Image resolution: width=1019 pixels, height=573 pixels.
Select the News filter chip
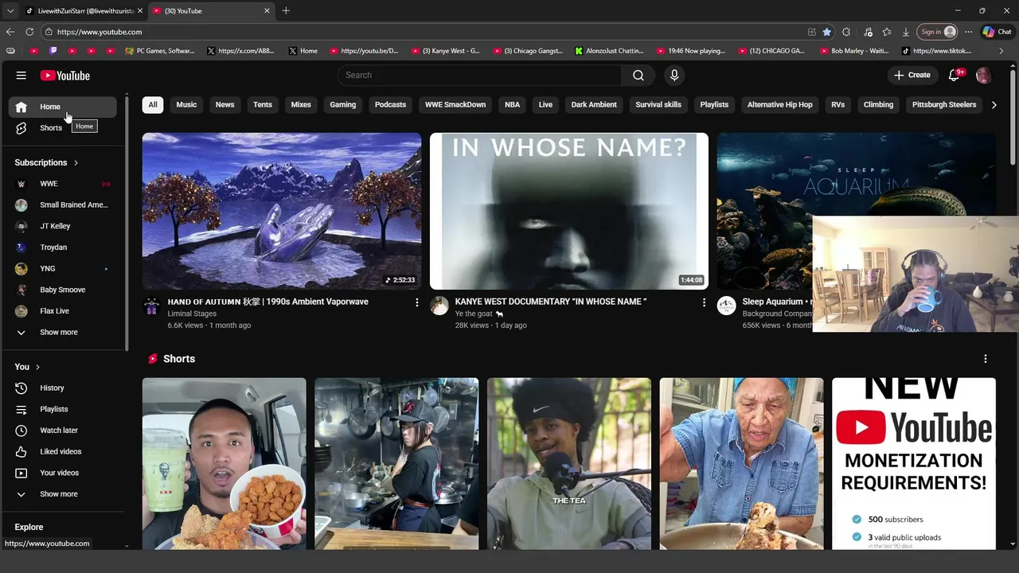coord(224,104)
